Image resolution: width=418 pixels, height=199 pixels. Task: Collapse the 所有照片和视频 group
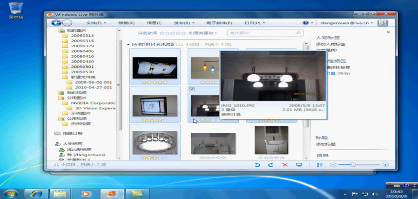tap(128, 44)
